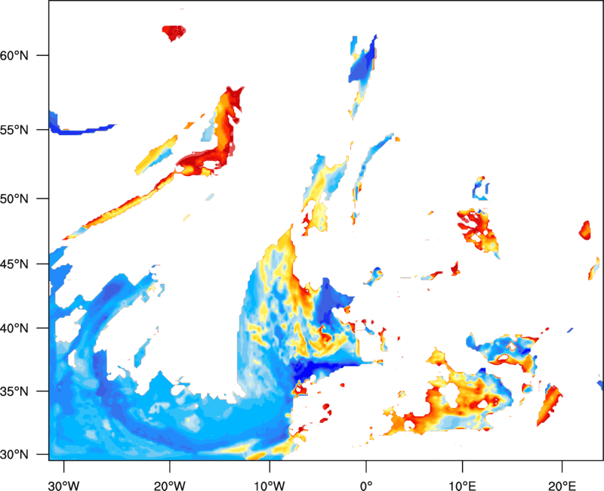Click the 35°N latitude label
The image size is (604, 491).
[14, 391]
